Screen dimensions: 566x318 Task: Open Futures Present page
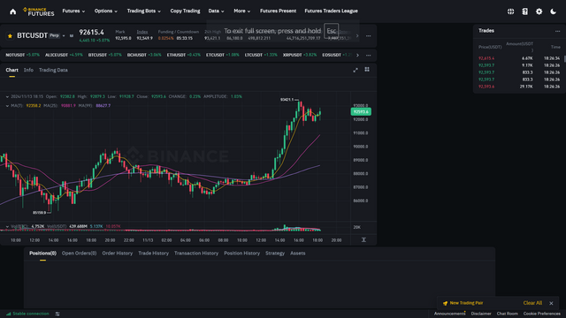point(278,11)
